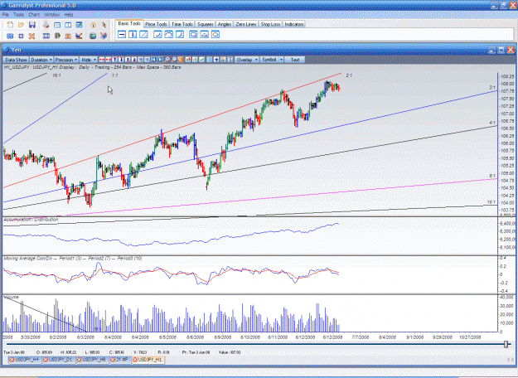This screenshot has height=378, width=518.
Task: Select the diagonal trend line tool
Action: coord(143,34)
